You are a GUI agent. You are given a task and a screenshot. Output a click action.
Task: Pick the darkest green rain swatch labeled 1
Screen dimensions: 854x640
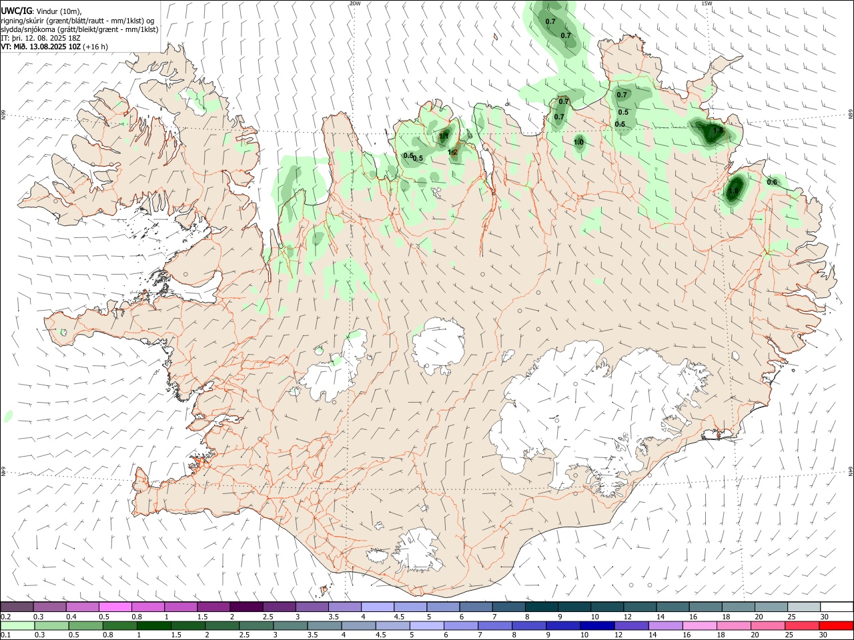tap(153, 625)
